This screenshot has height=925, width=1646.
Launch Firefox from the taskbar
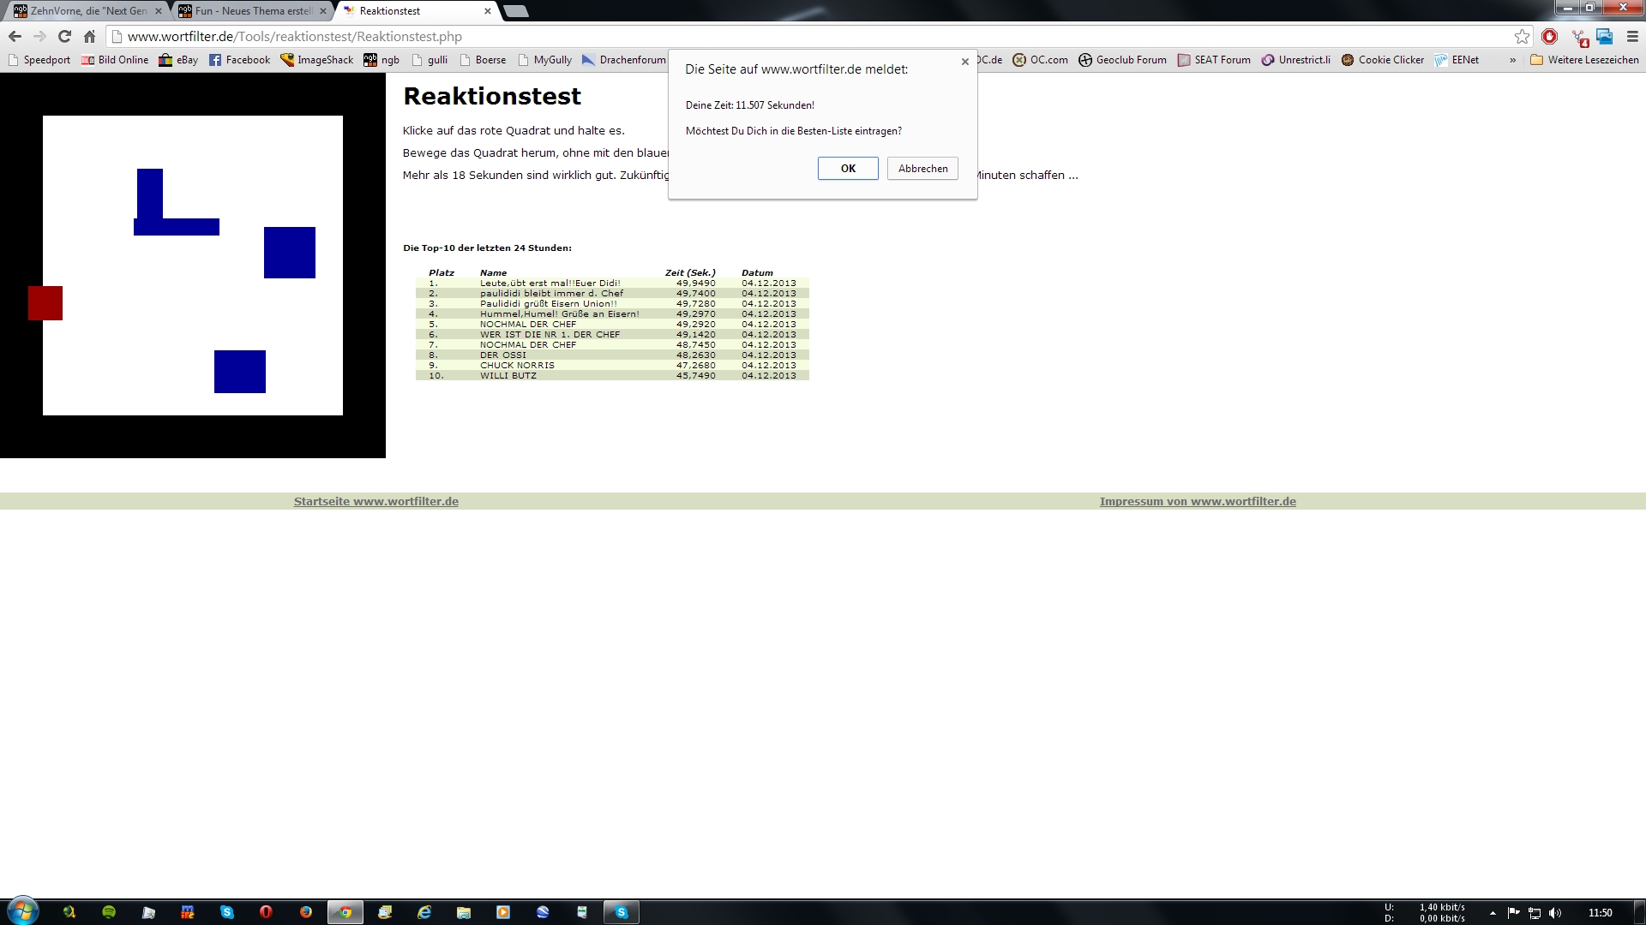tap(306, 912)
